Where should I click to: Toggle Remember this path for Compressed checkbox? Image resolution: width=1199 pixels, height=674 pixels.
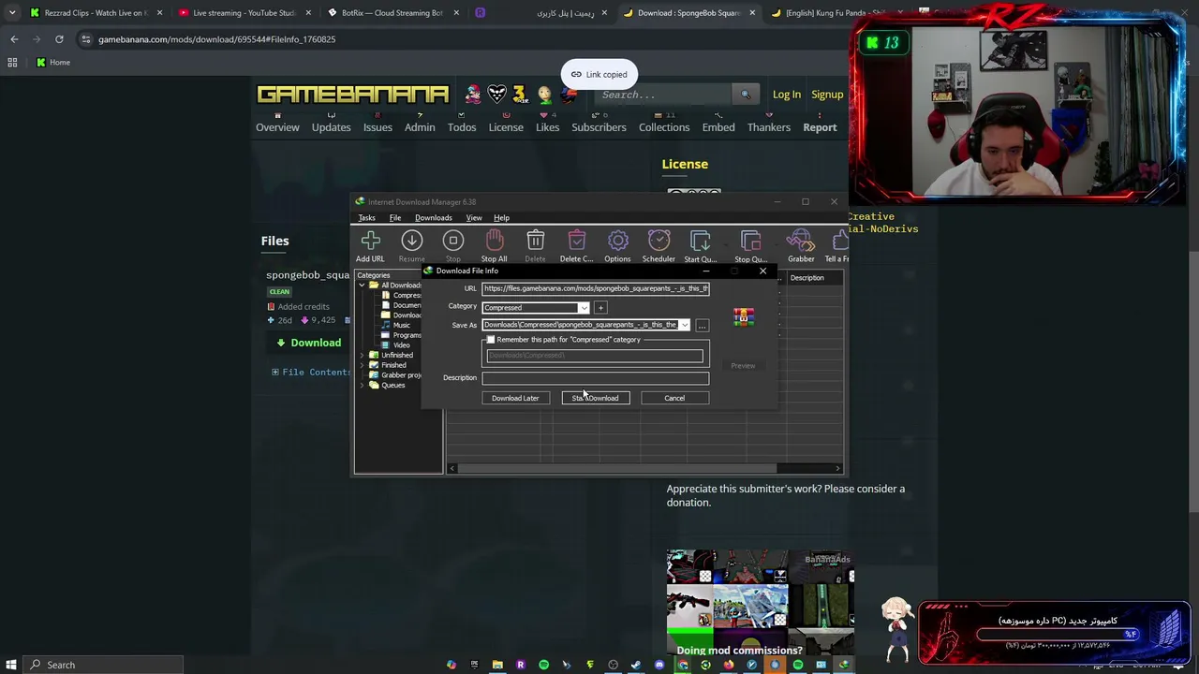(491, 340)
